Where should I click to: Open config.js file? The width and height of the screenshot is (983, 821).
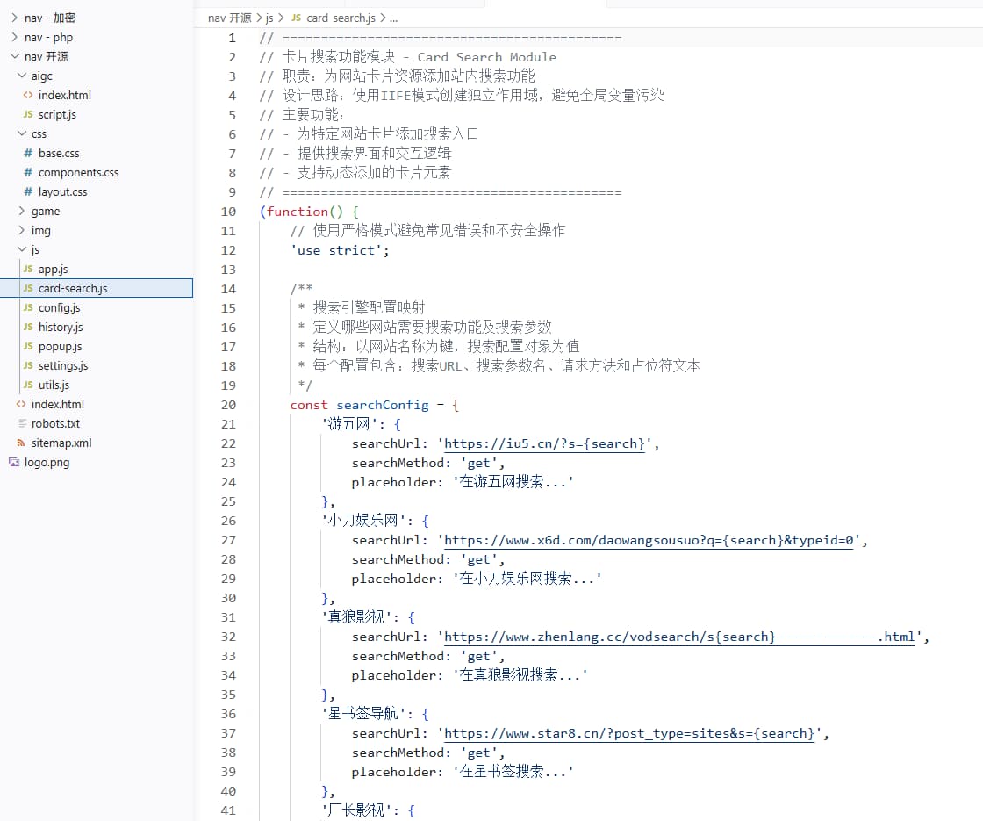click(59, 308)
